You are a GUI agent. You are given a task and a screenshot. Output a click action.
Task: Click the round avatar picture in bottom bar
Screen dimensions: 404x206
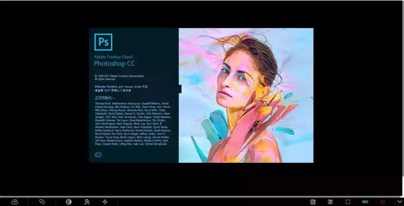(69, 202)
